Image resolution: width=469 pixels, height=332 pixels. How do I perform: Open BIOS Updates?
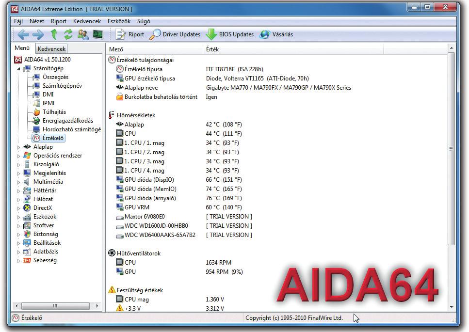(230, 34)
